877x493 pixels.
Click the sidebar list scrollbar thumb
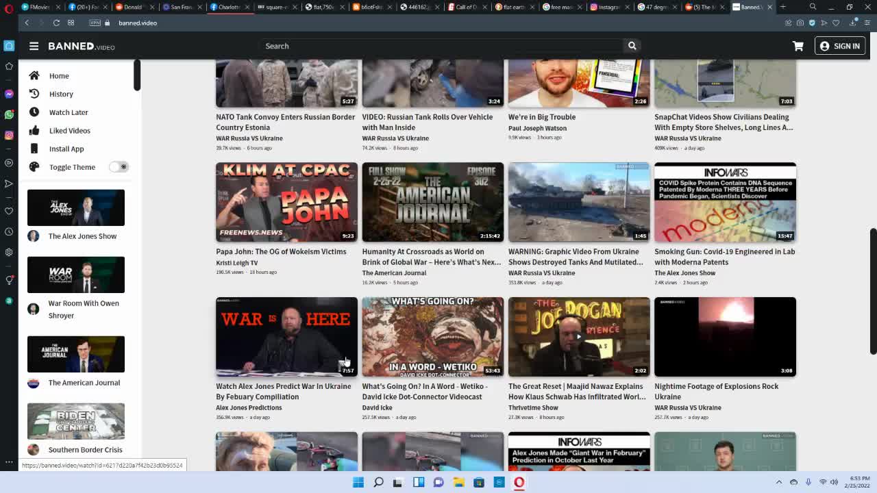137,75
